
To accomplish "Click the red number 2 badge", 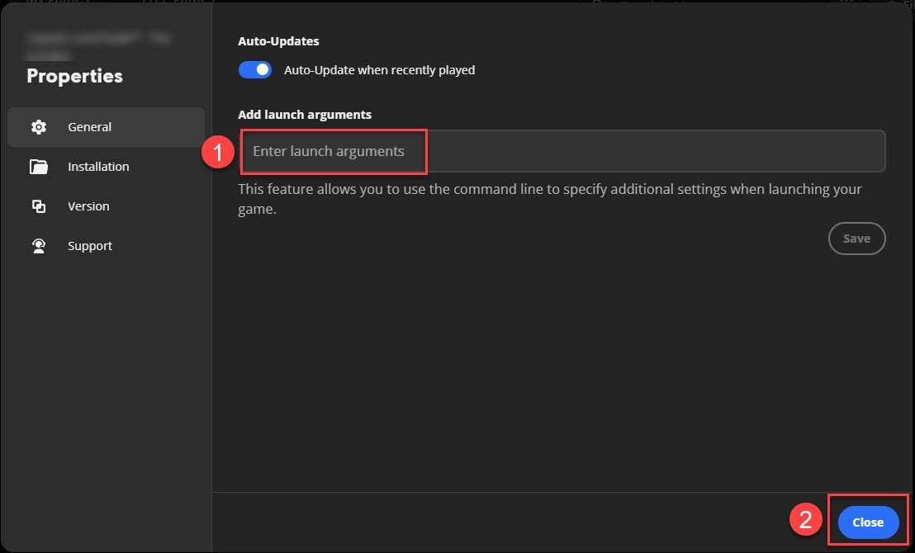I will [x=805, y=522].
